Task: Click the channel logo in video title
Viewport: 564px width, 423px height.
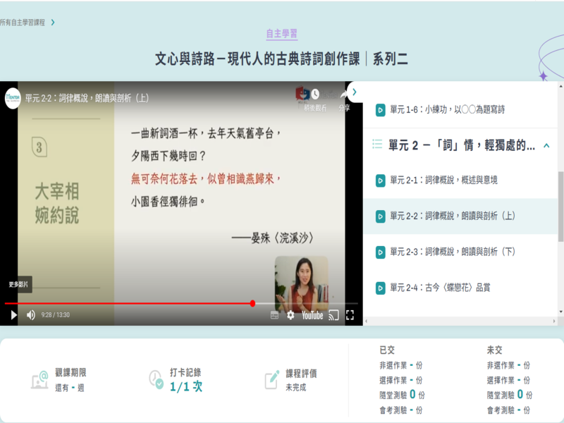Action: point(13,97)
